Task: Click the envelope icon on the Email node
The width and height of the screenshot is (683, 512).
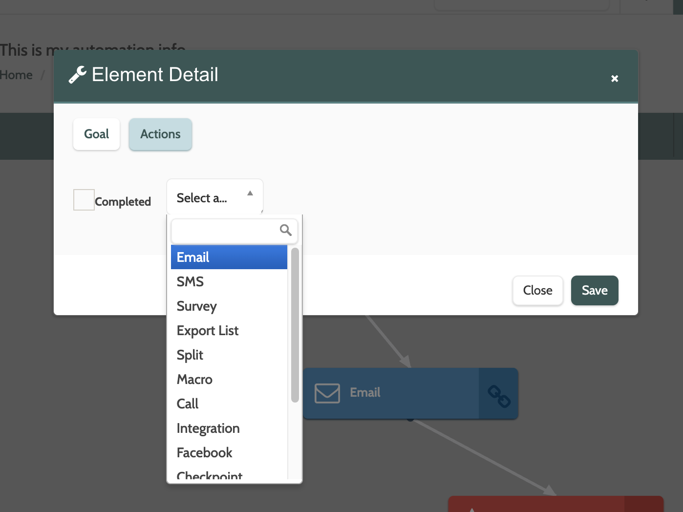Action: [327, 393]
